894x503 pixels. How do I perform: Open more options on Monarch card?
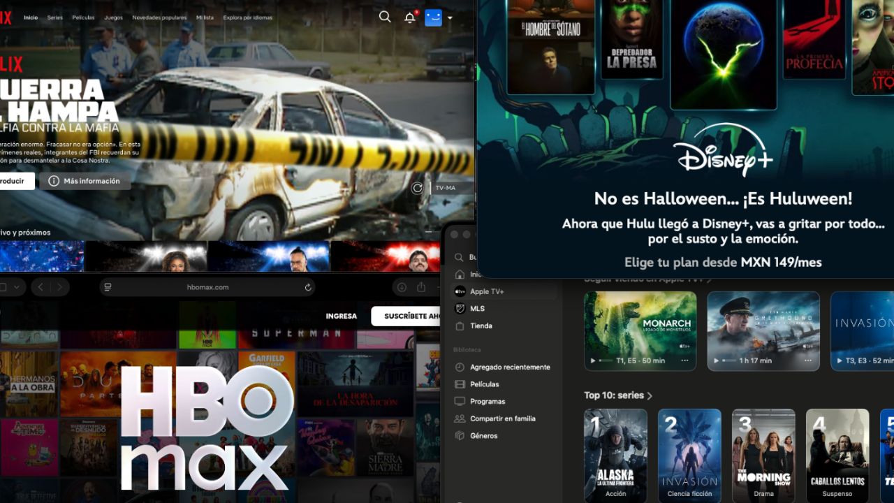click(x=684, y=360)
